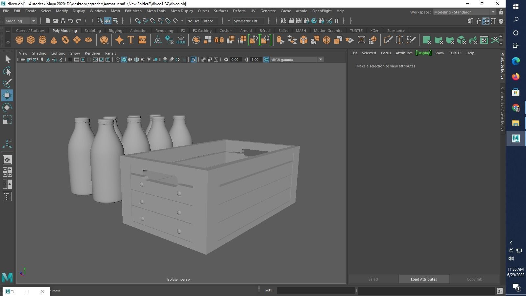Toggle Snap to Curves icon
The height and width of the screenshot is (296, 526).
(145, 21)
